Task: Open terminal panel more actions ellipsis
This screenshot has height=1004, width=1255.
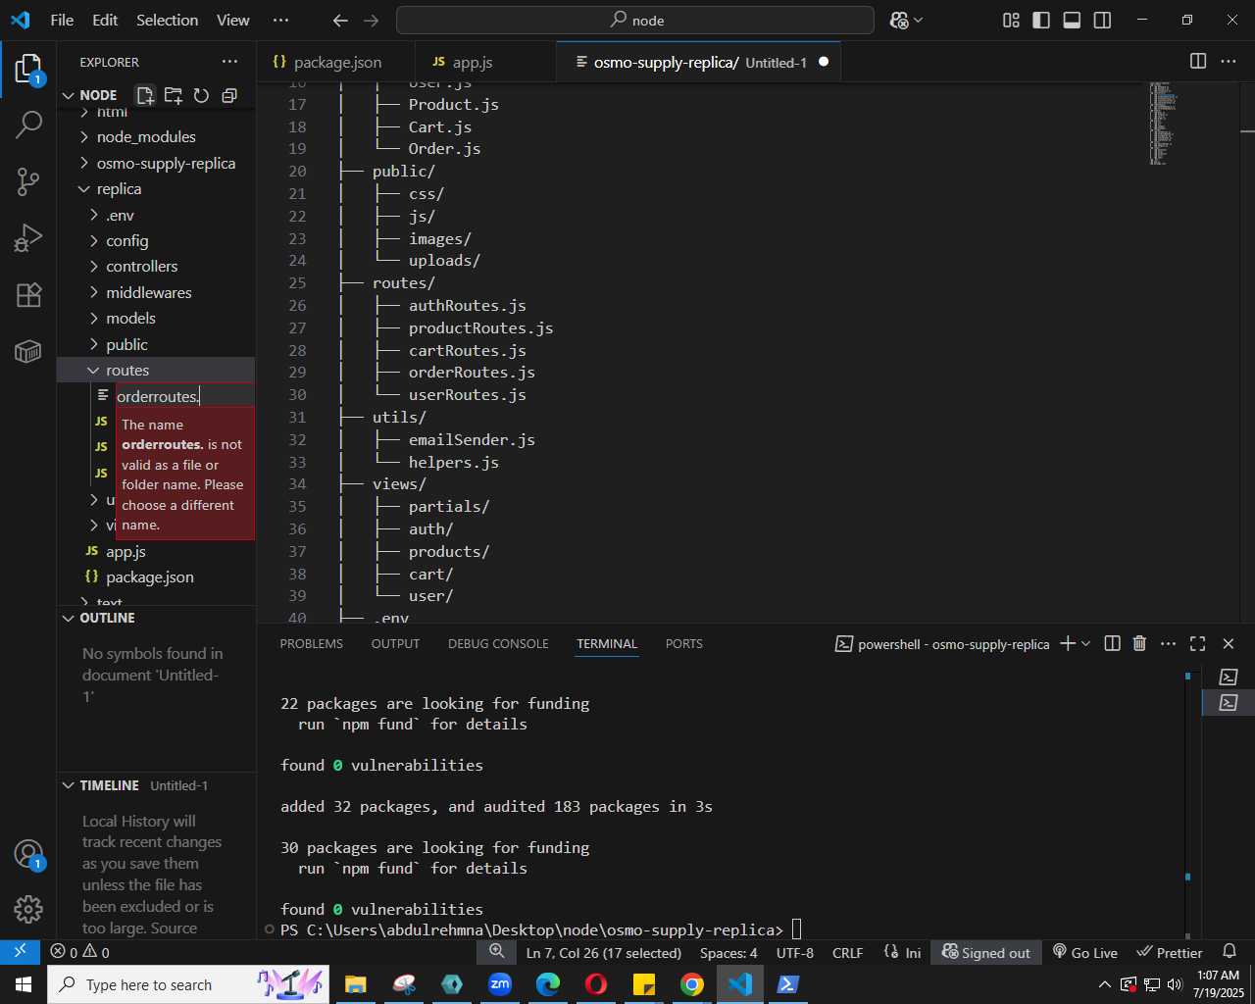Action: (x=1168, y=643)
